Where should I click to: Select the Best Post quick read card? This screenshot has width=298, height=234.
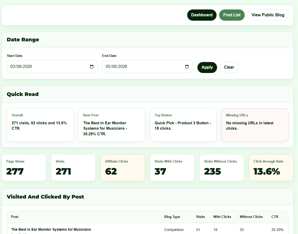(112, 125)
